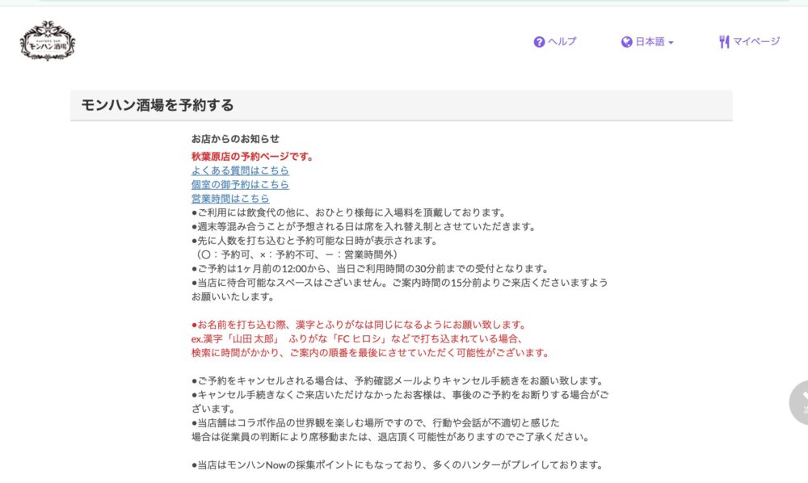This screenshot has width=808, height=483.
Task: Click the globe language icon
Action: (x=627, y=42)
